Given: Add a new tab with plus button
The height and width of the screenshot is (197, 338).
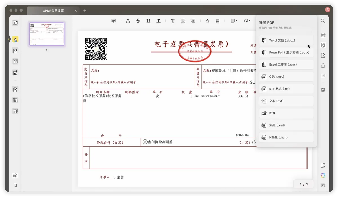Looking at the screenshot, I should (x=85, y=11).
